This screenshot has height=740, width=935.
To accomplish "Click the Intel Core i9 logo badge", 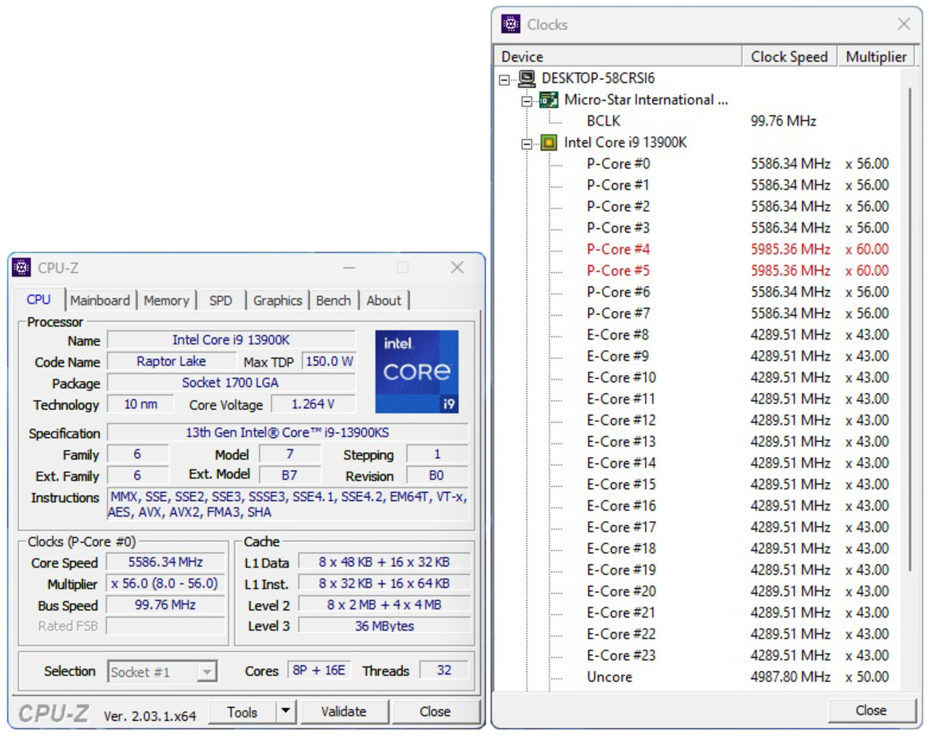I will pos(417,372).
